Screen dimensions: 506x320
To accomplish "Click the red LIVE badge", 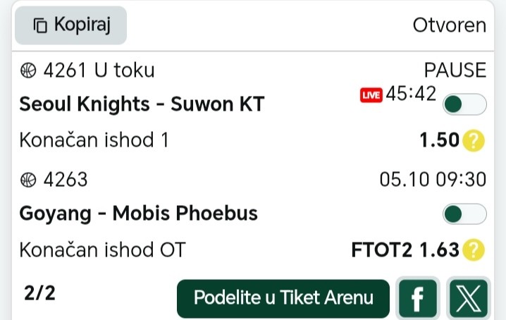I will (371, 95).
